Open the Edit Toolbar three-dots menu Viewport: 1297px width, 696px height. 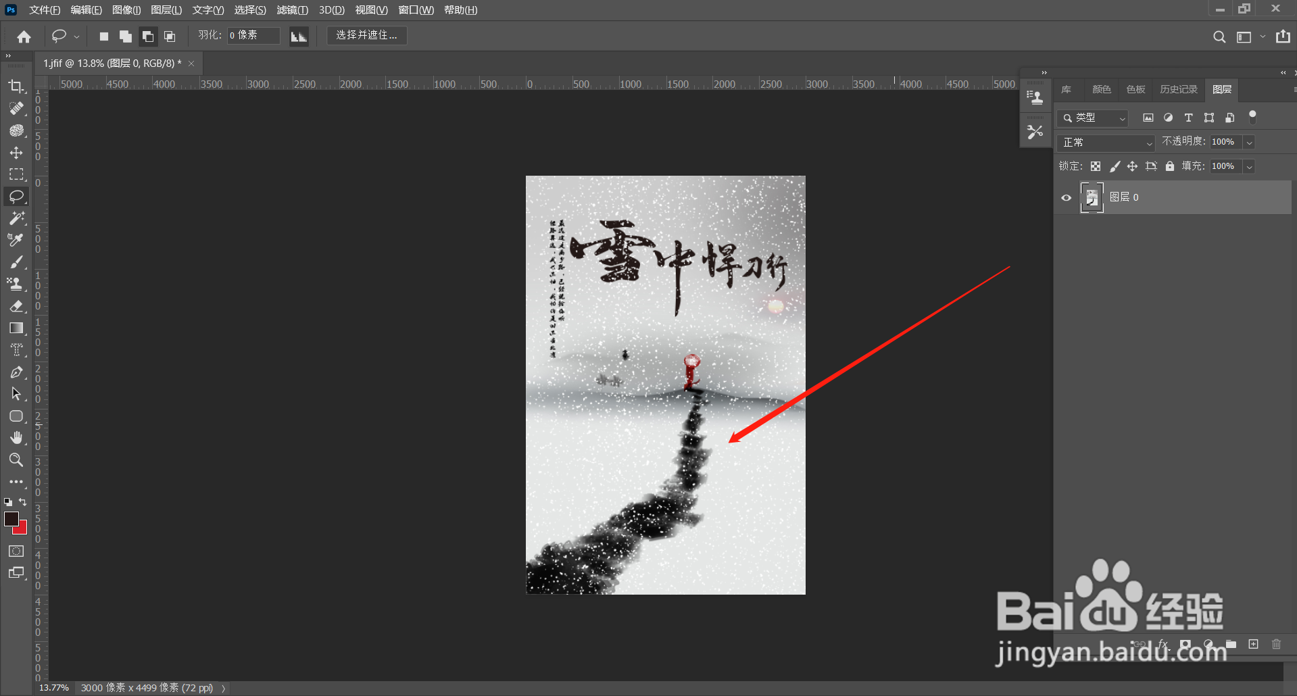point(16,482)
